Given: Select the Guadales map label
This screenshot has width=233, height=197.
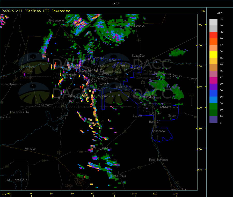Looking at the screenshot, I should coord(138,56).
